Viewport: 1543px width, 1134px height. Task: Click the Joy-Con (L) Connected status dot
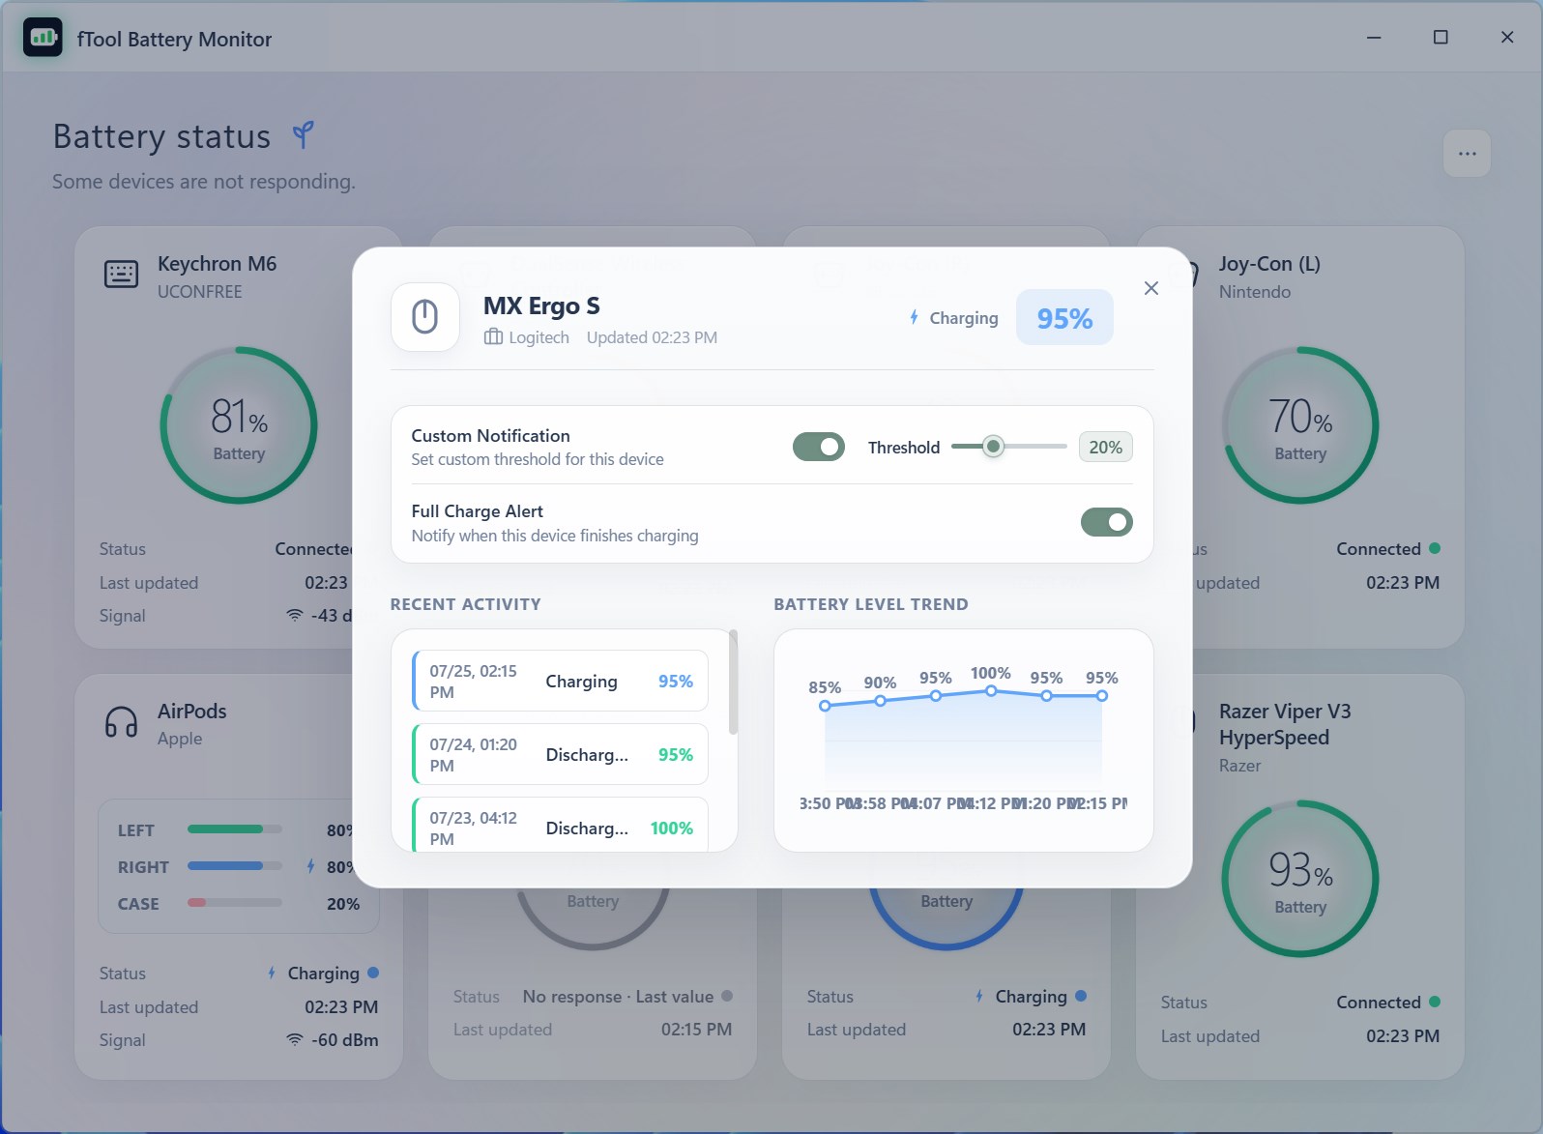[x=1435, y=548]
